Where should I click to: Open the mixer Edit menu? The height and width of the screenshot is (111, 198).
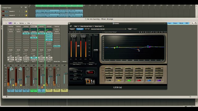point(16,23)
